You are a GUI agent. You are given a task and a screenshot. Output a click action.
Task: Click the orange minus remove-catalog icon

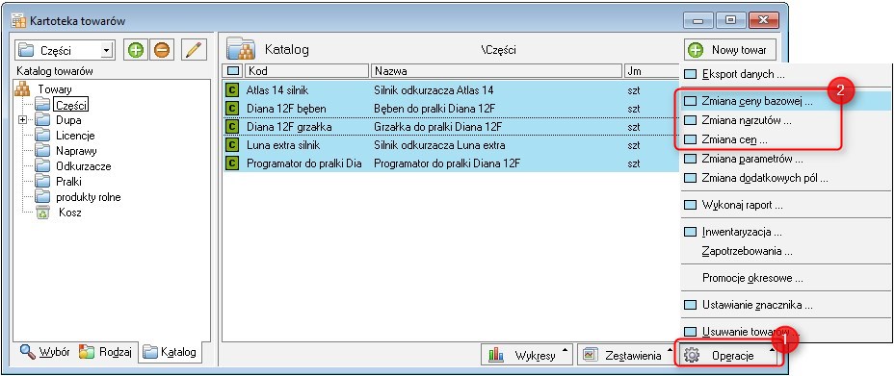(x=162, y=50)
